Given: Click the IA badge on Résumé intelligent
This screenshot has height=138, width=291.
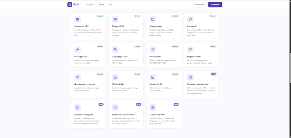Looking at the screenshot, I should (x=101, y=104).
